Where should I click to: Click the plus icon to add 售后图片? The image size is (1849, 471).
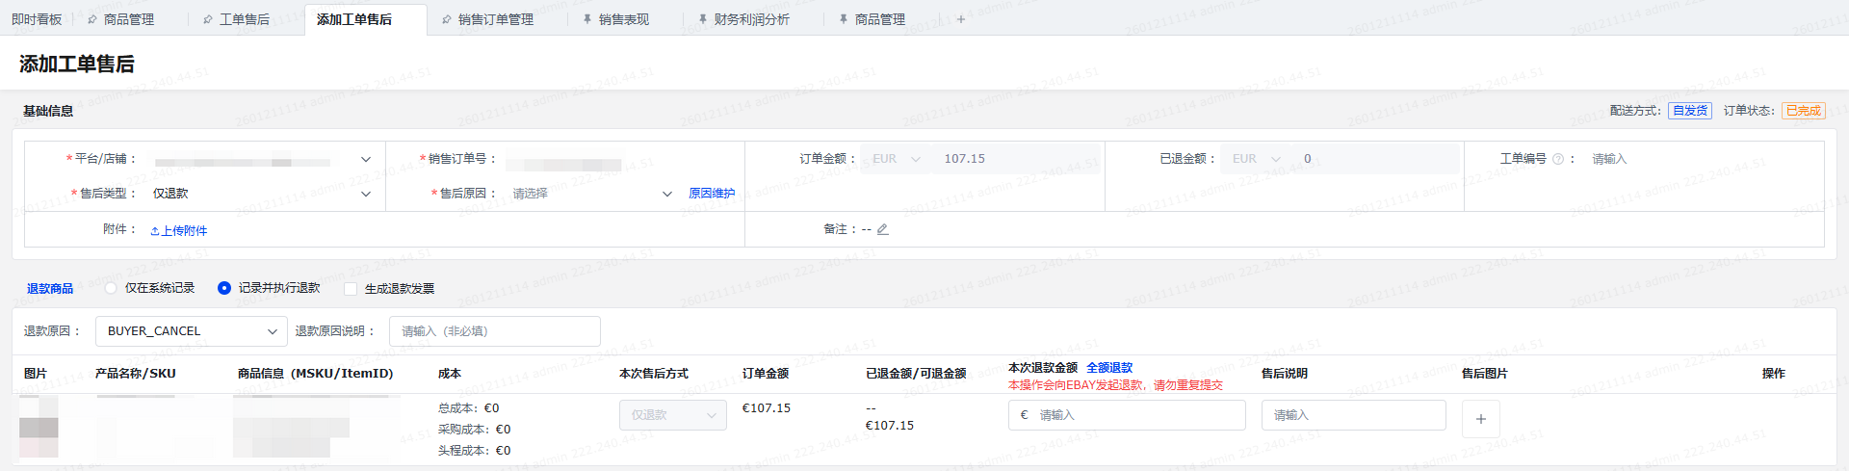click(x=1480, y=419)
